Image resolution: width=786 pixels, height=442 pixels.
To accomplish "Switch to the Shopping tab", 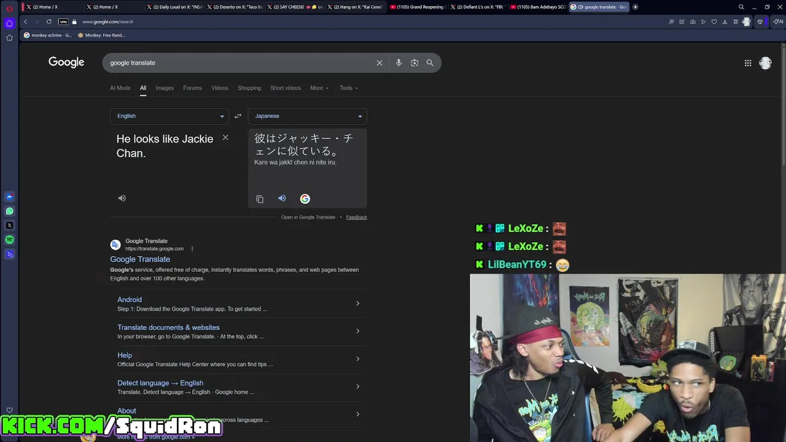I will pyautogui.click(x=249, y=88).
